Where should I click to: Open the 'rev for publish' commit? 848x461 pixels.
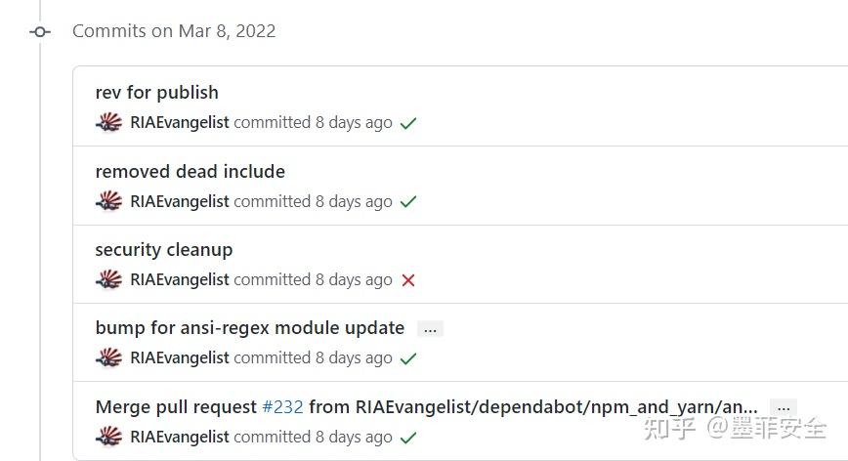(x=156, y=93)
